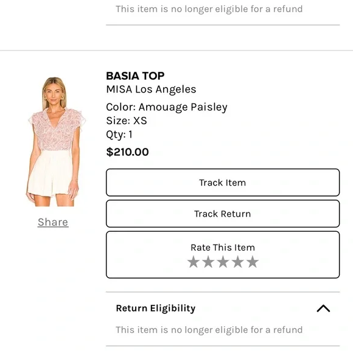The height and width of the screenshot is (353, 353).
Task: Click the upper refund ineligibility message
Action: (209, 9)
